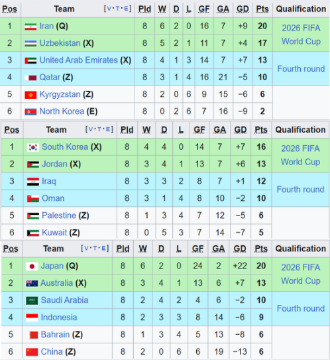The image size is (330, 360).
Task: Open the Palestine team link
Action: 59,215
